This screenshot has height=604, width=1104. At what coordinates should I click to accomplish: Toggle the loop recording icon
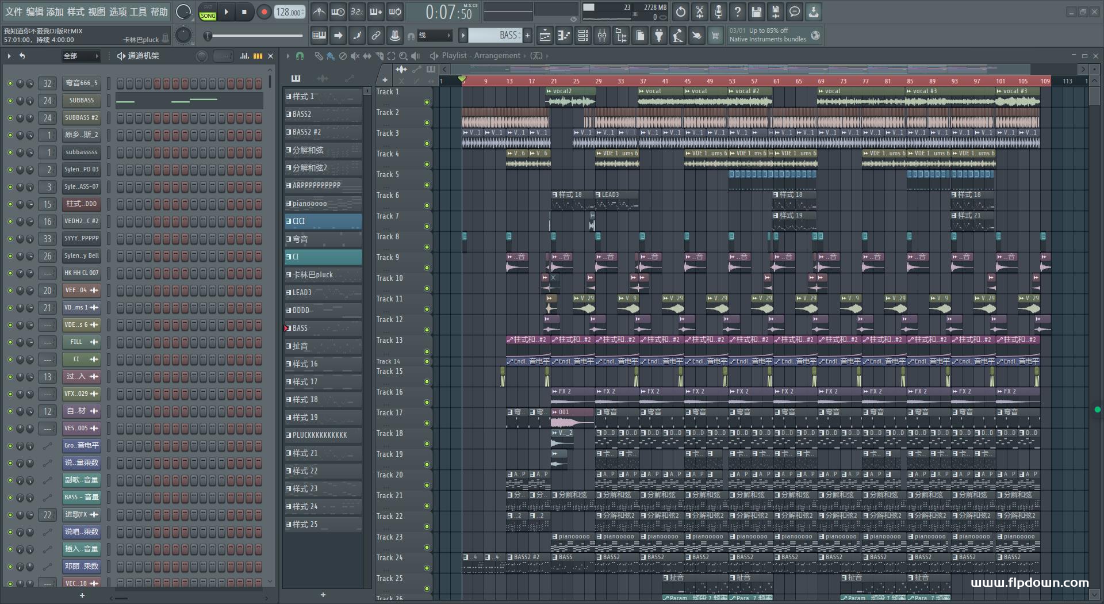tap(395, 12)
